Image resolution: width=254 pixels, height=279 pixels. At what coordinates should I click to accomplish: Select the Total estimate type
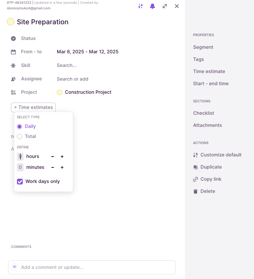(x=19, y=136)
